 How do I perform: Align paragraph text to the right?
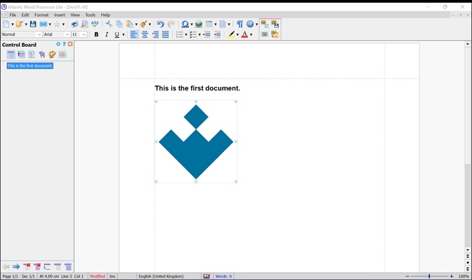pyautogui.click(x=155, y=34)
